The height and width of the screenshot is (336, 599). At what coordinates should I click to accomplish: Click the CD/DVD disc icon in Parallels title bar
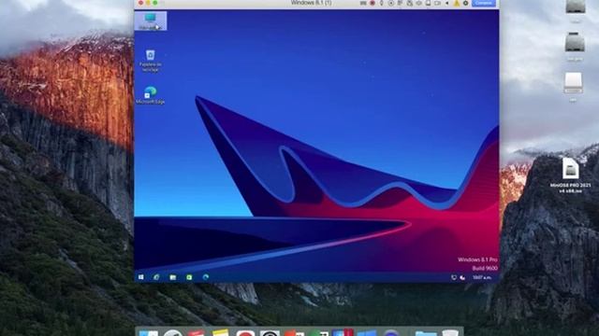[x=391, y=3]
